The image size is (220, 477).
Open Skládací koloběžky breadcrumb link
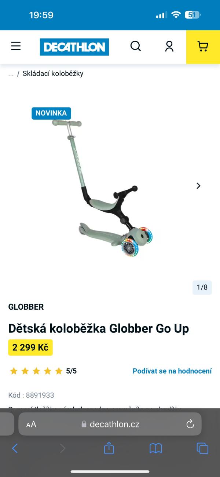[53, 73]
